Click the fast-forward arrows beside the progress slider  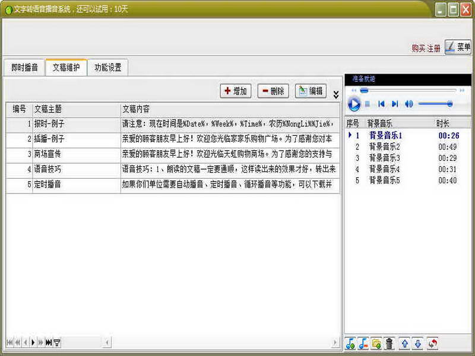tap(462, 90)
